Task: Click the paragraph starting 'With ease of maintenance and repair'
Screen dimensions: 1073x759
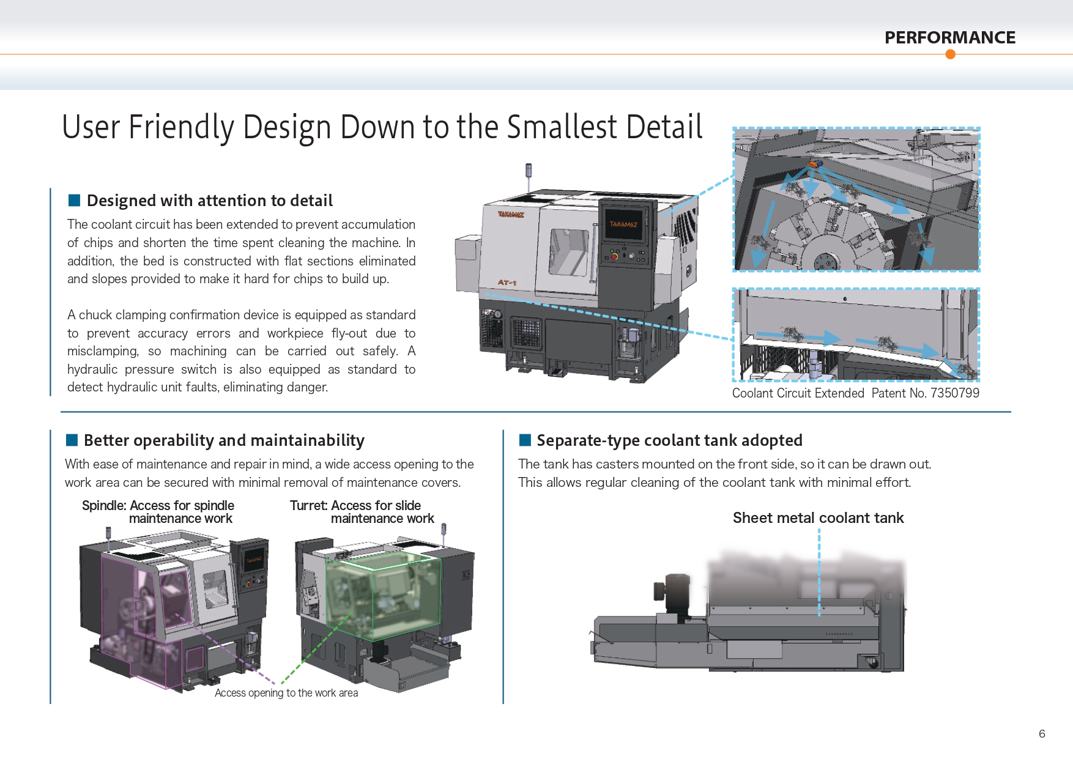Action: tap(269, 473)
